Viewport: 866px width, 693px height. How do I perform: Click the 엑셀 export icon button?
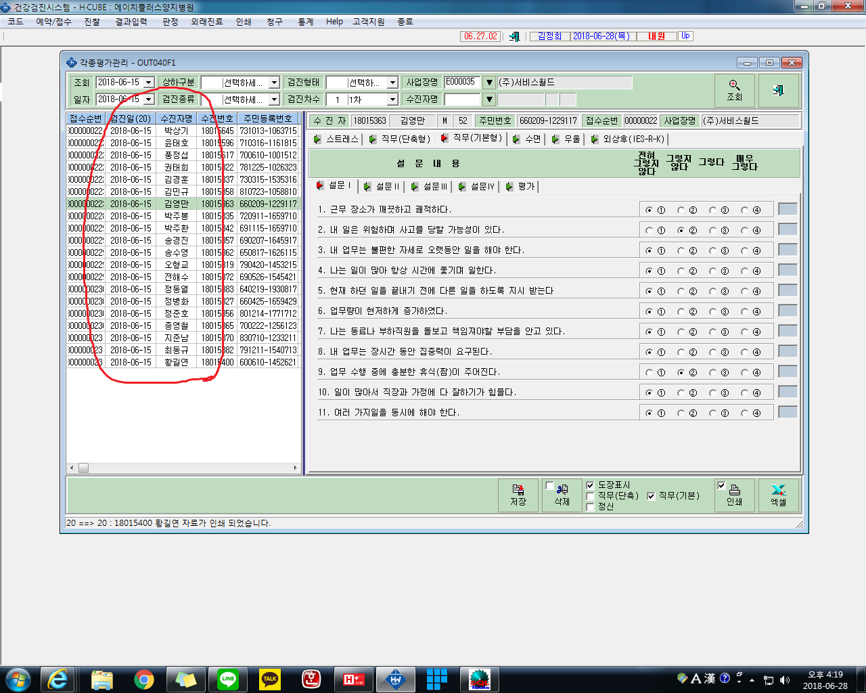[779, 495]
